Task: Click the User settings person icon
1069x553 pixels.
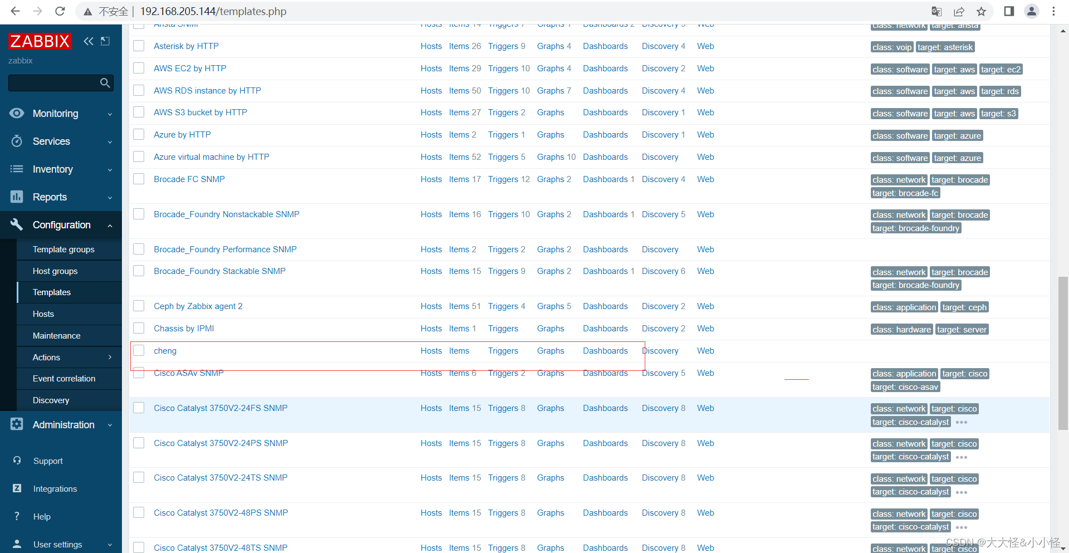Action: point(17,544)
